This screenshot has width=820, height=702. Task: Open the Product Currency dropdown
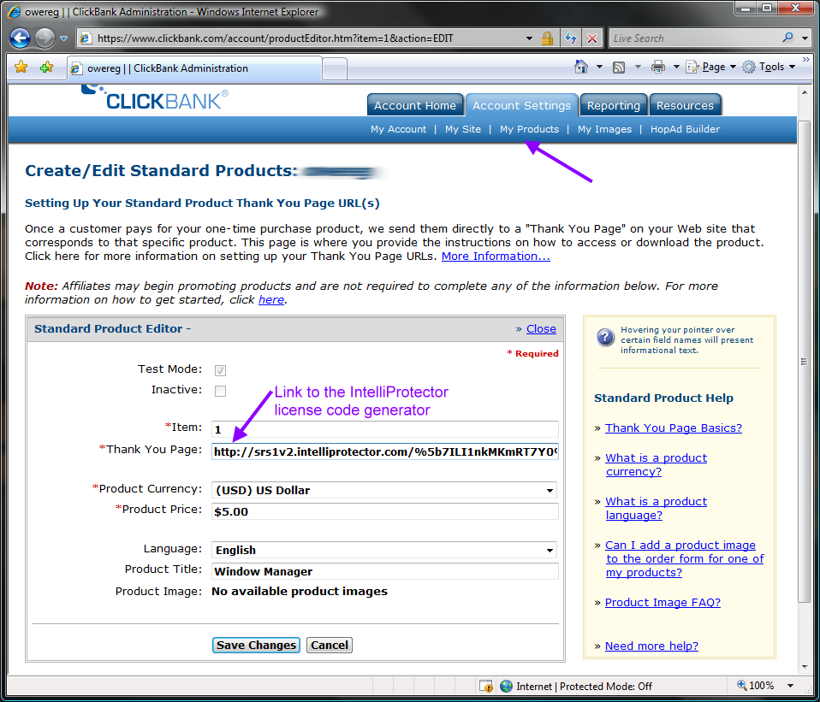coord(384,490)
